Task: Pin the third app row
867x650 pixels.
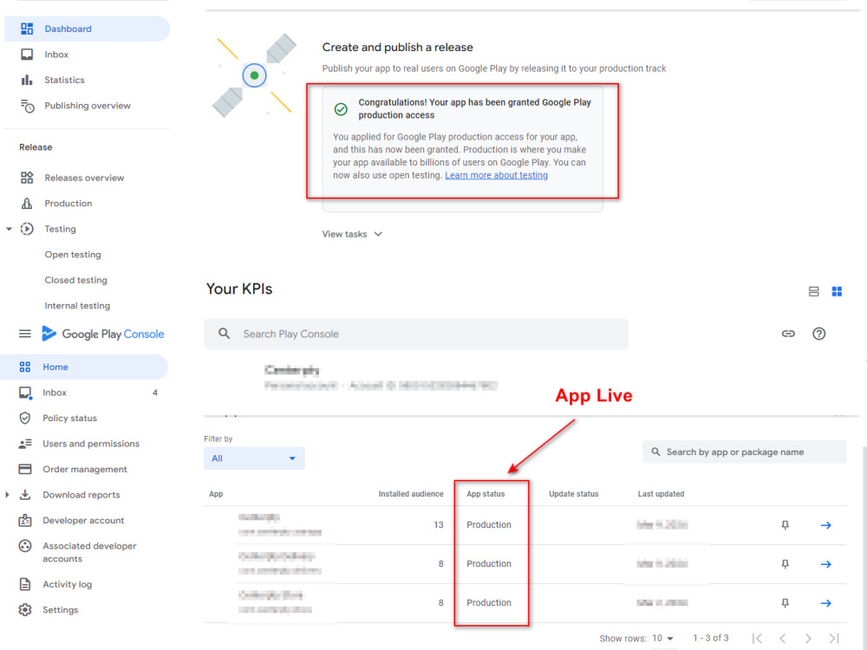Action: point(785,603)
